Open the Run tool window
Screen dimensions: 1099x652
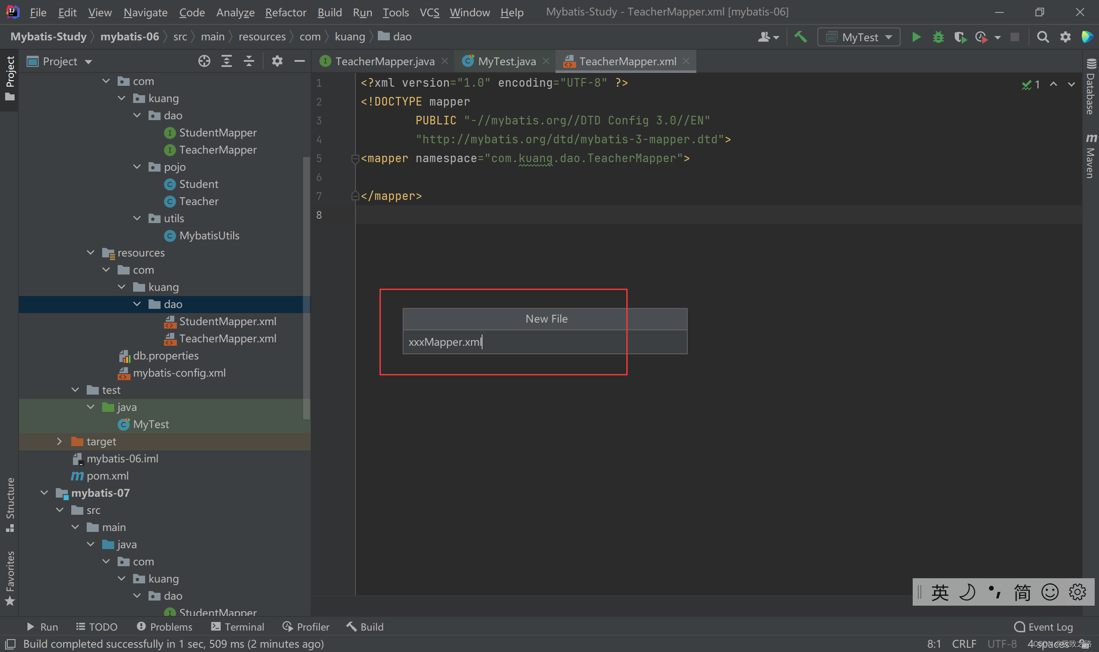42,627
